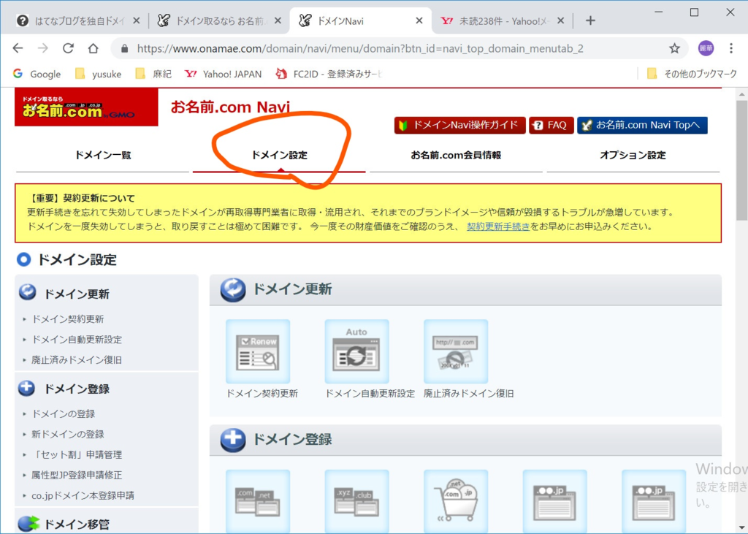This screenshot has height=534, width=748.
Task: Switch to the はてなブログを独自ドメイン tab
Action: 79,20
